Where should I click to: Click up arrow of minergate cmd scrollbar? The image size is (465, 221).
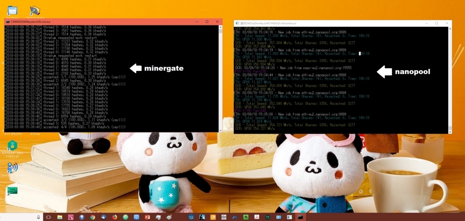[220, 27]
